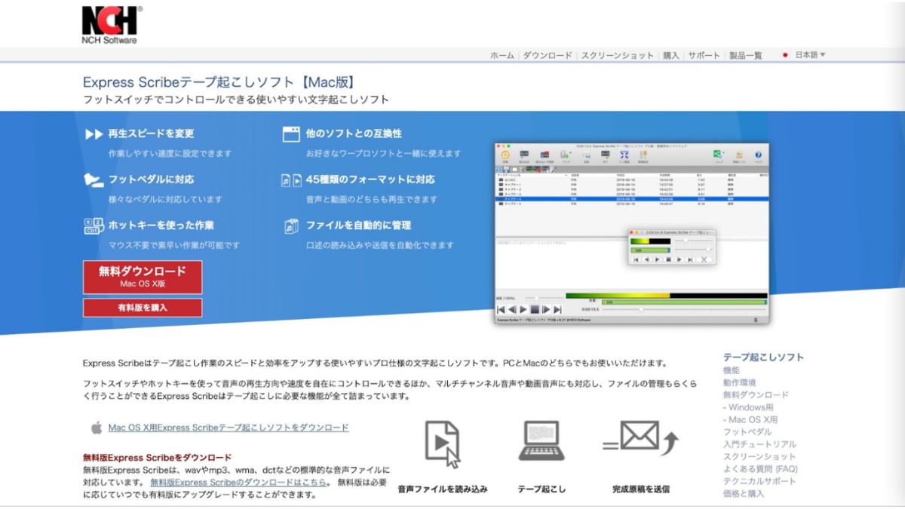Click the 他のソフトとの互換性 feature heading
This screenshot has height=509, width=905.
[x=354, y=133]
